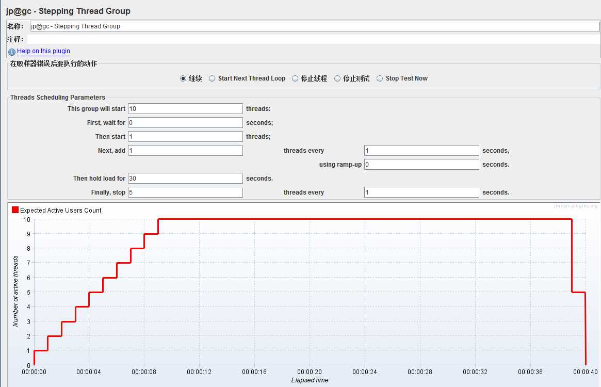
Task: Click the 名称 name input field
Action: pos(315,26)
